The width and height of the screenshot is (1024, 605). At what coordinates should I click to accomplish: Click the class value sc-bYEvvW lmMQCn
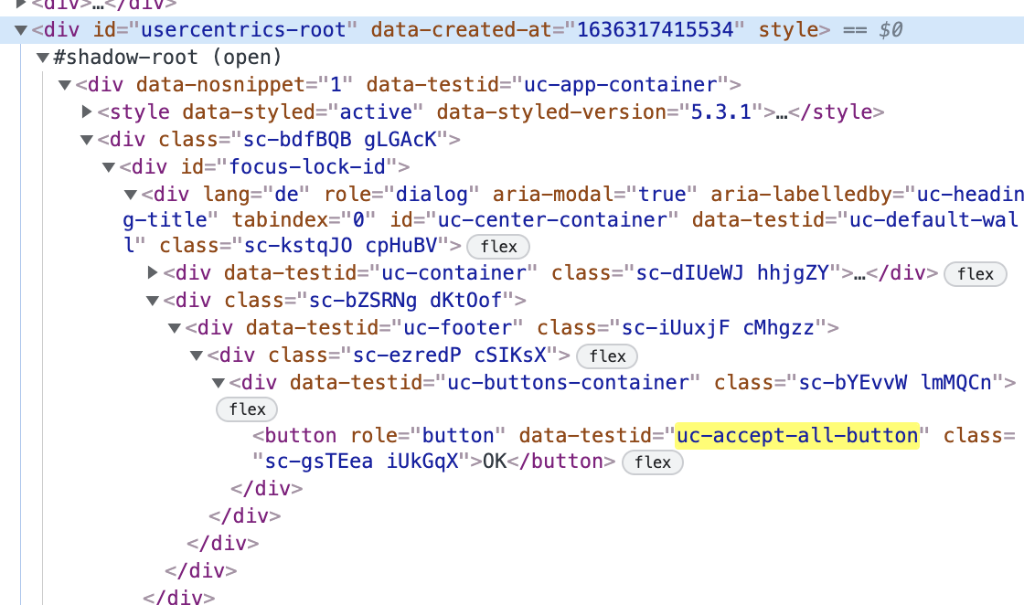coord(895,382)
